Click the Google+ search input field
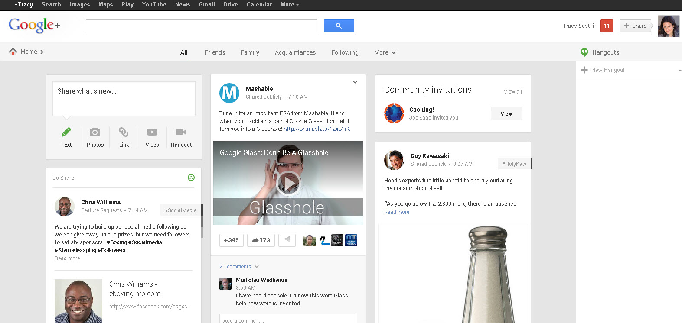Screen dimensions: 682x323 pos(202,26)
